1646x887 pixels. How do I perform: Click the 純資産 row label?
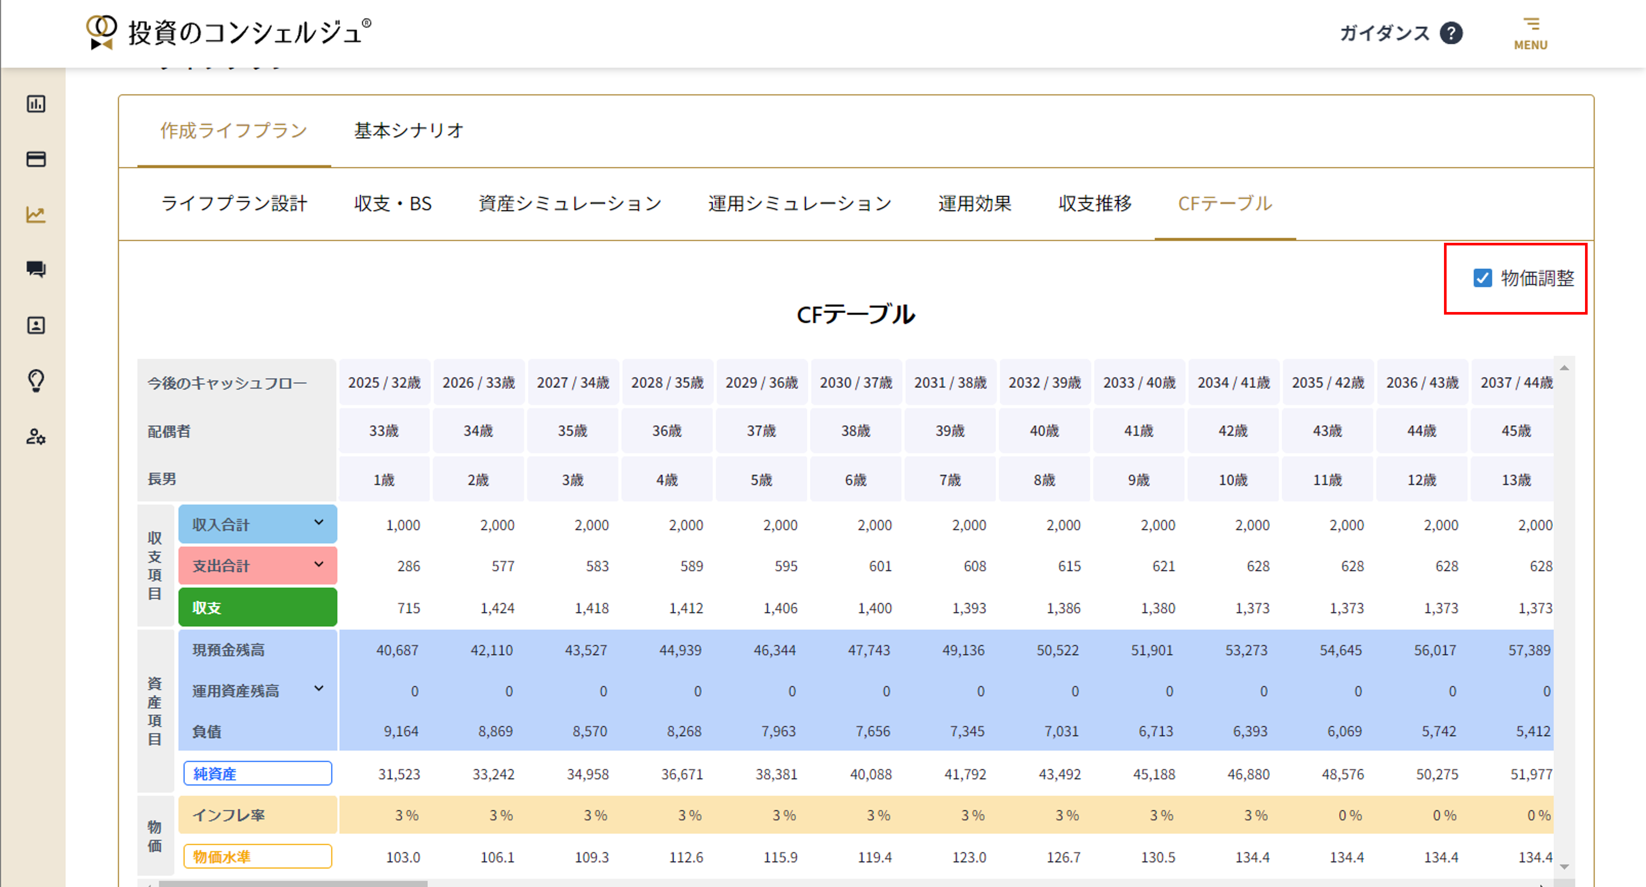(x=257, y=773)
